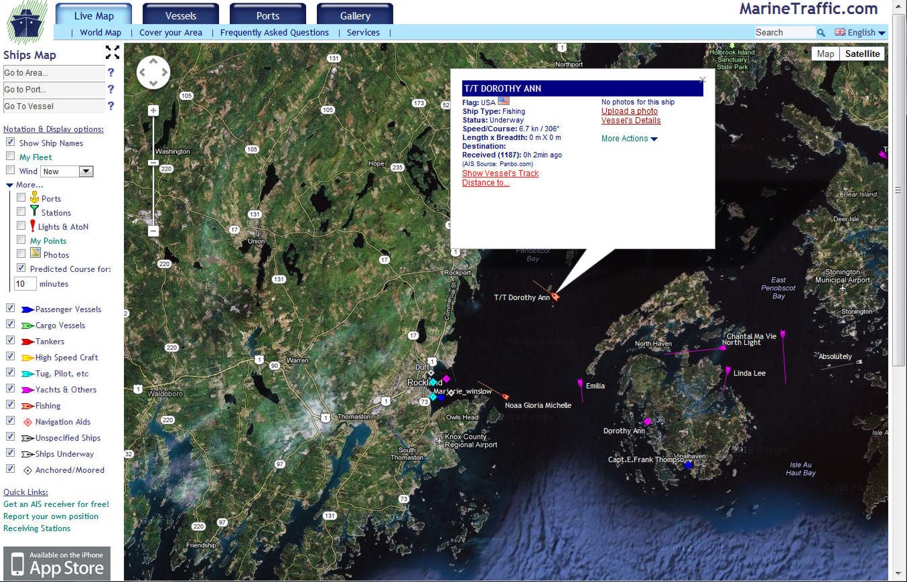907x582 pixels.
Task: Select the Linda Lee vessel marker
Action: (x=727, y=369)
